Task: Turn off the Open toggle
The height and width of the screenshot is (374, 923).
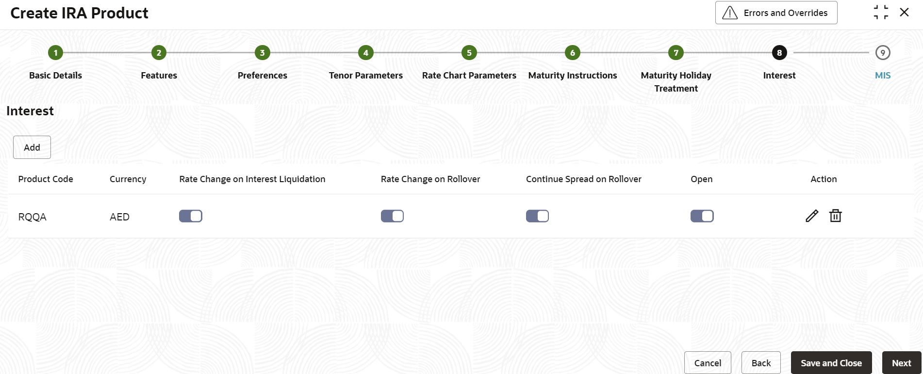Action: click(702, 216)
